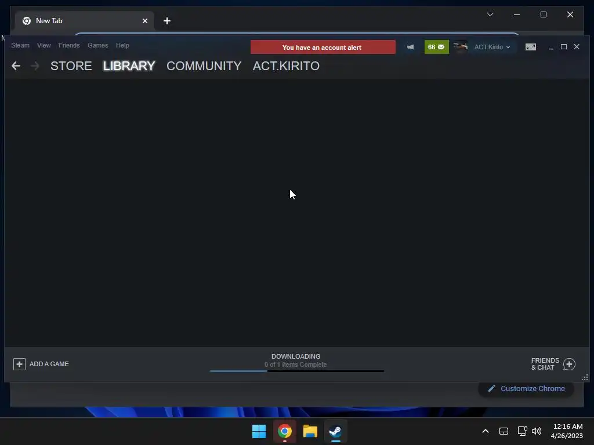Click '0 of 1 Items Complete' text

pos(296,365)
